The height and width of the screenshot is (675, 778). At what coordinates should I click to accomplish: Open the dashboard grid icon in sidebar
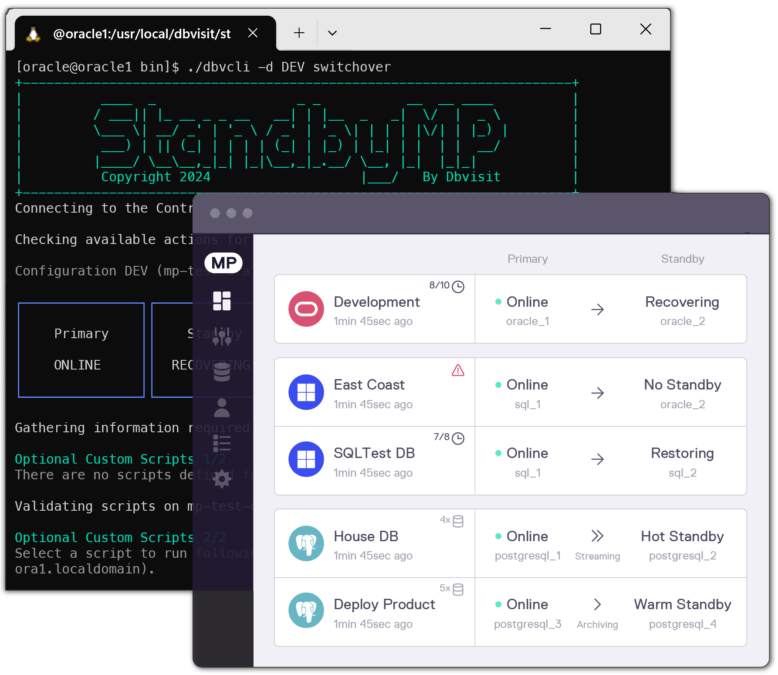[222, 301]
